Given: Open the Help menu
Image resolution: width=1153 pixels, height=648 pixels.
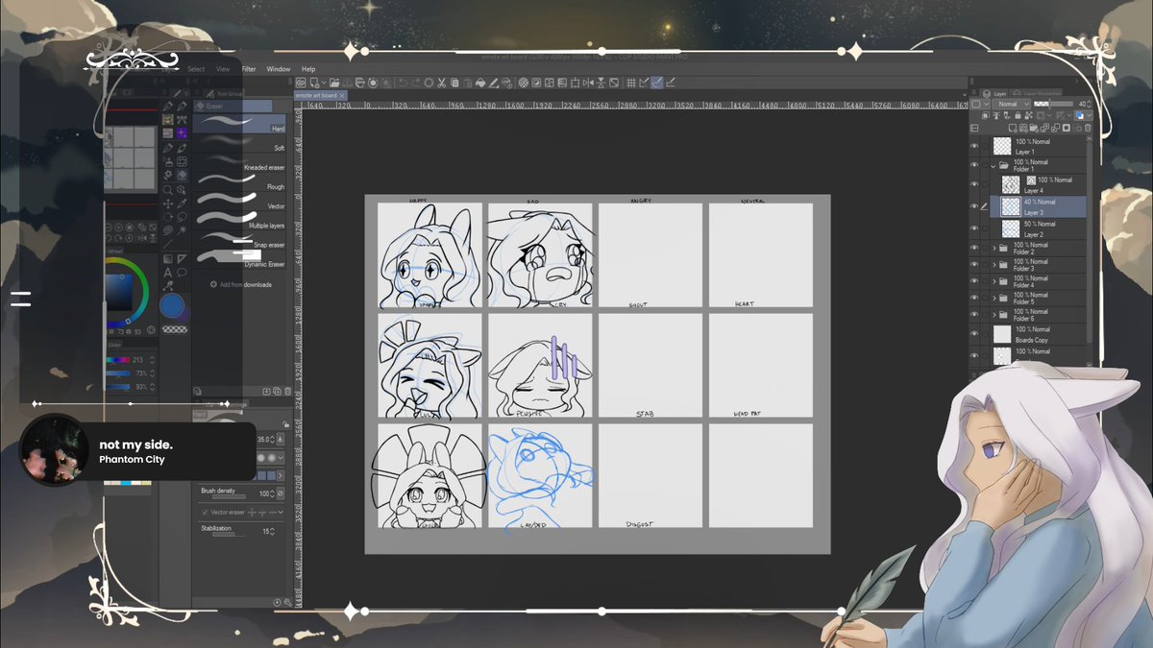Looking at the screenshot, I should point(308,69).
